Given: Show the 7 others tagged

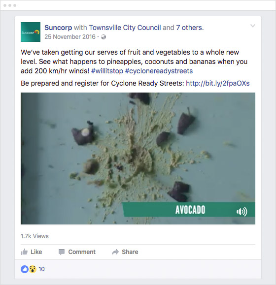Looking at the screenshot, I should (189, 28).
